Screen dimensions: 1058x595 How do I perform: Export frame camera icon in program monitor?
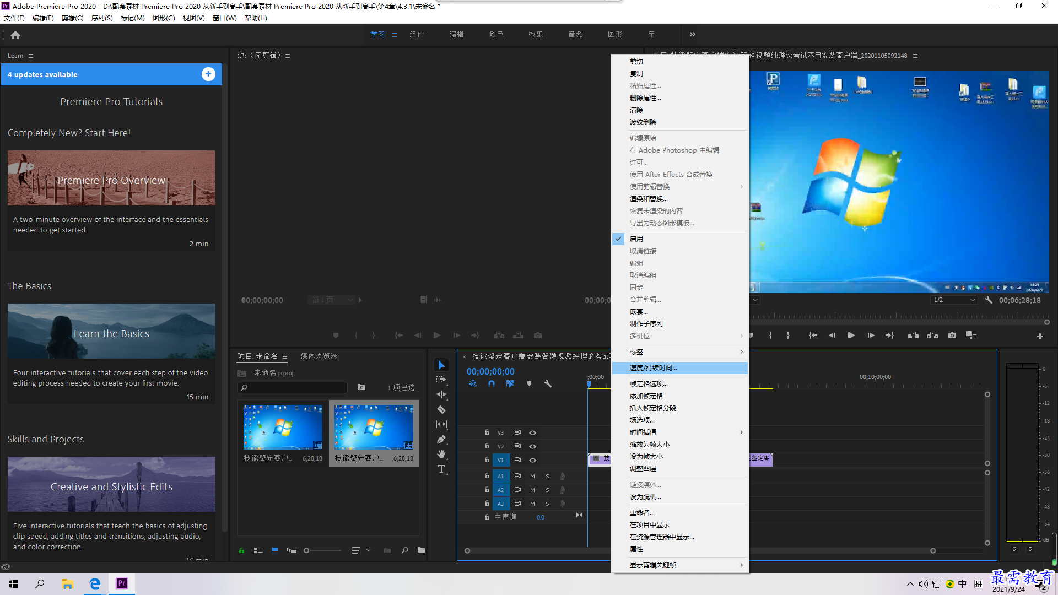point(952,336)
